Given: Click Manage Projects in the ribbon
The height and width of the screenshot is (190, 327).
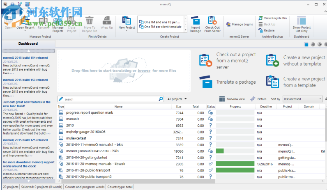Looking at the screenshot, I should click(x=58, y=25).
